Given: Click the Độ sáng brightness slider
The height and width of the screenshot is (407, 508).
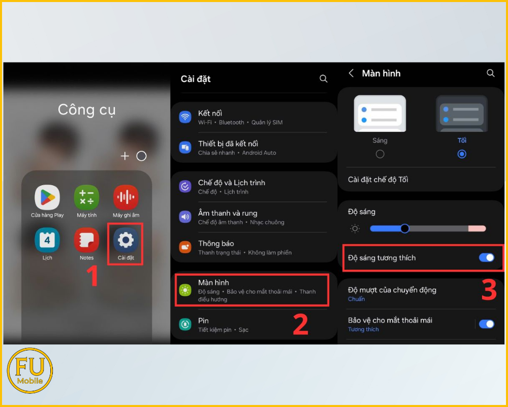Looking at the screenshot, I should coord(427,228).
